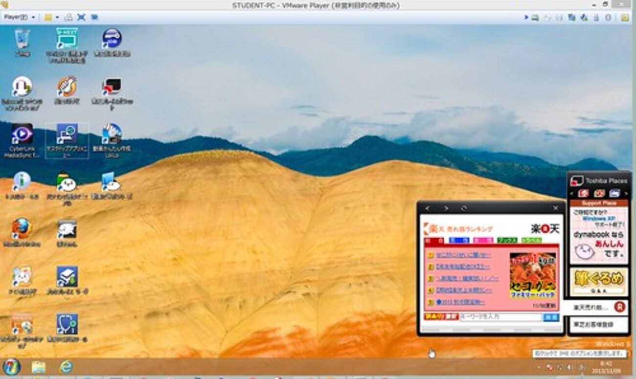
Task: Open the stethoscope PC health shortcut
Action: 67,328
